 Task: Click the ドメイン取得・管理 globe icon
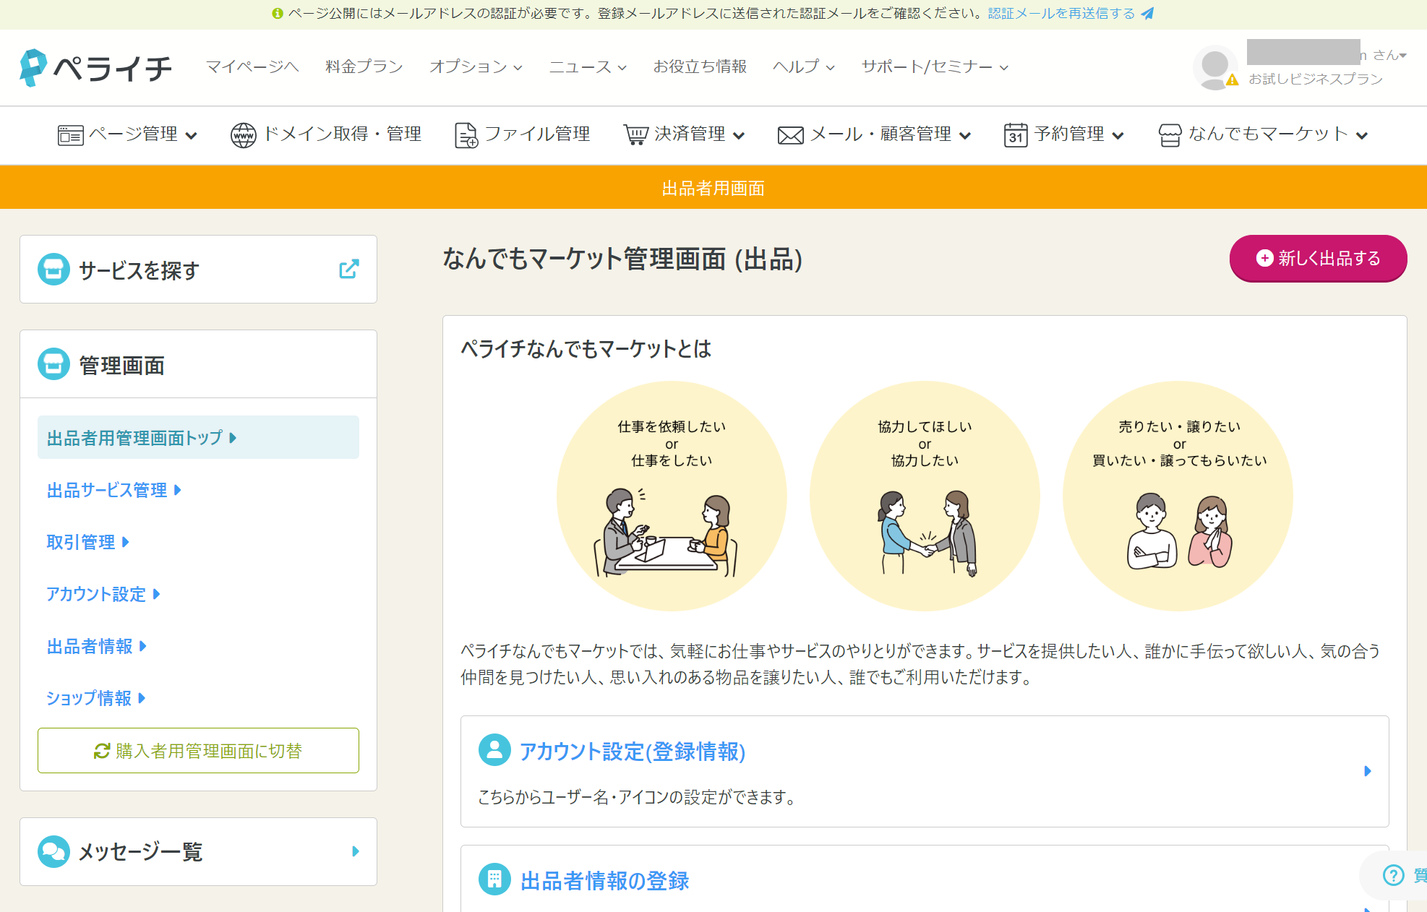(x=243, y=135)
